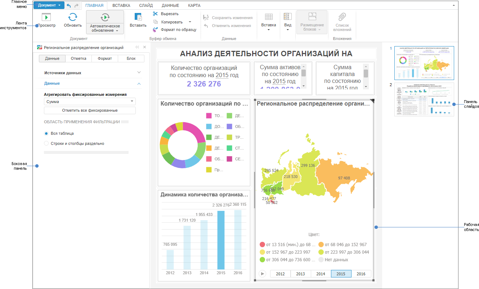The height and width of the screenshot is (289, 479).
Task: Click the Просмотр (Preview) icon
Action: click(x=46, y=17)
